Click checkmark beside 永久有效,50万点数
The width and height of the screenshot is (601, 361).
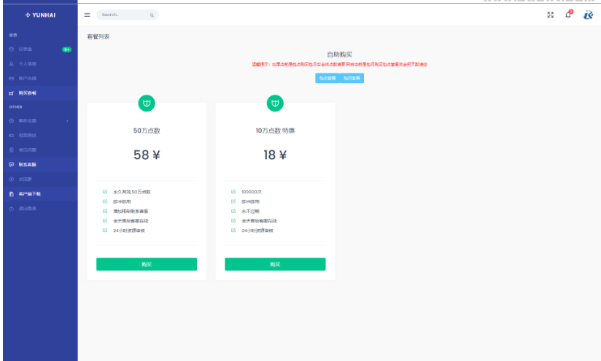[105, 192]
